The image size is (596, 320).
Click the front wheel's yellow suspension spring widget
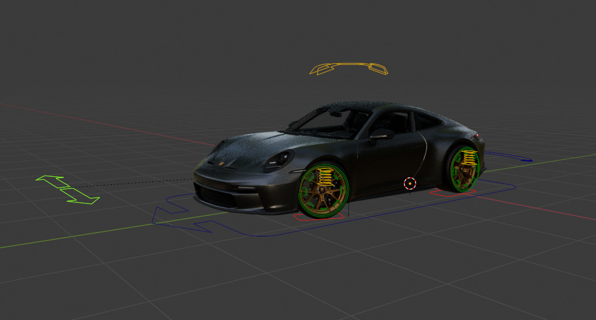326,176
